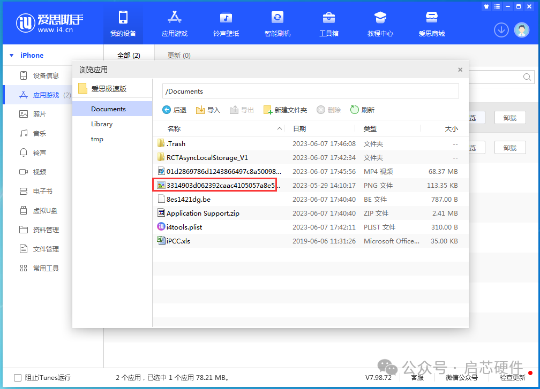Switch to the 更新 (0) tab
The height and width of the screenshot is (389, 540).
pyautogui.click(x=179, y=55)
